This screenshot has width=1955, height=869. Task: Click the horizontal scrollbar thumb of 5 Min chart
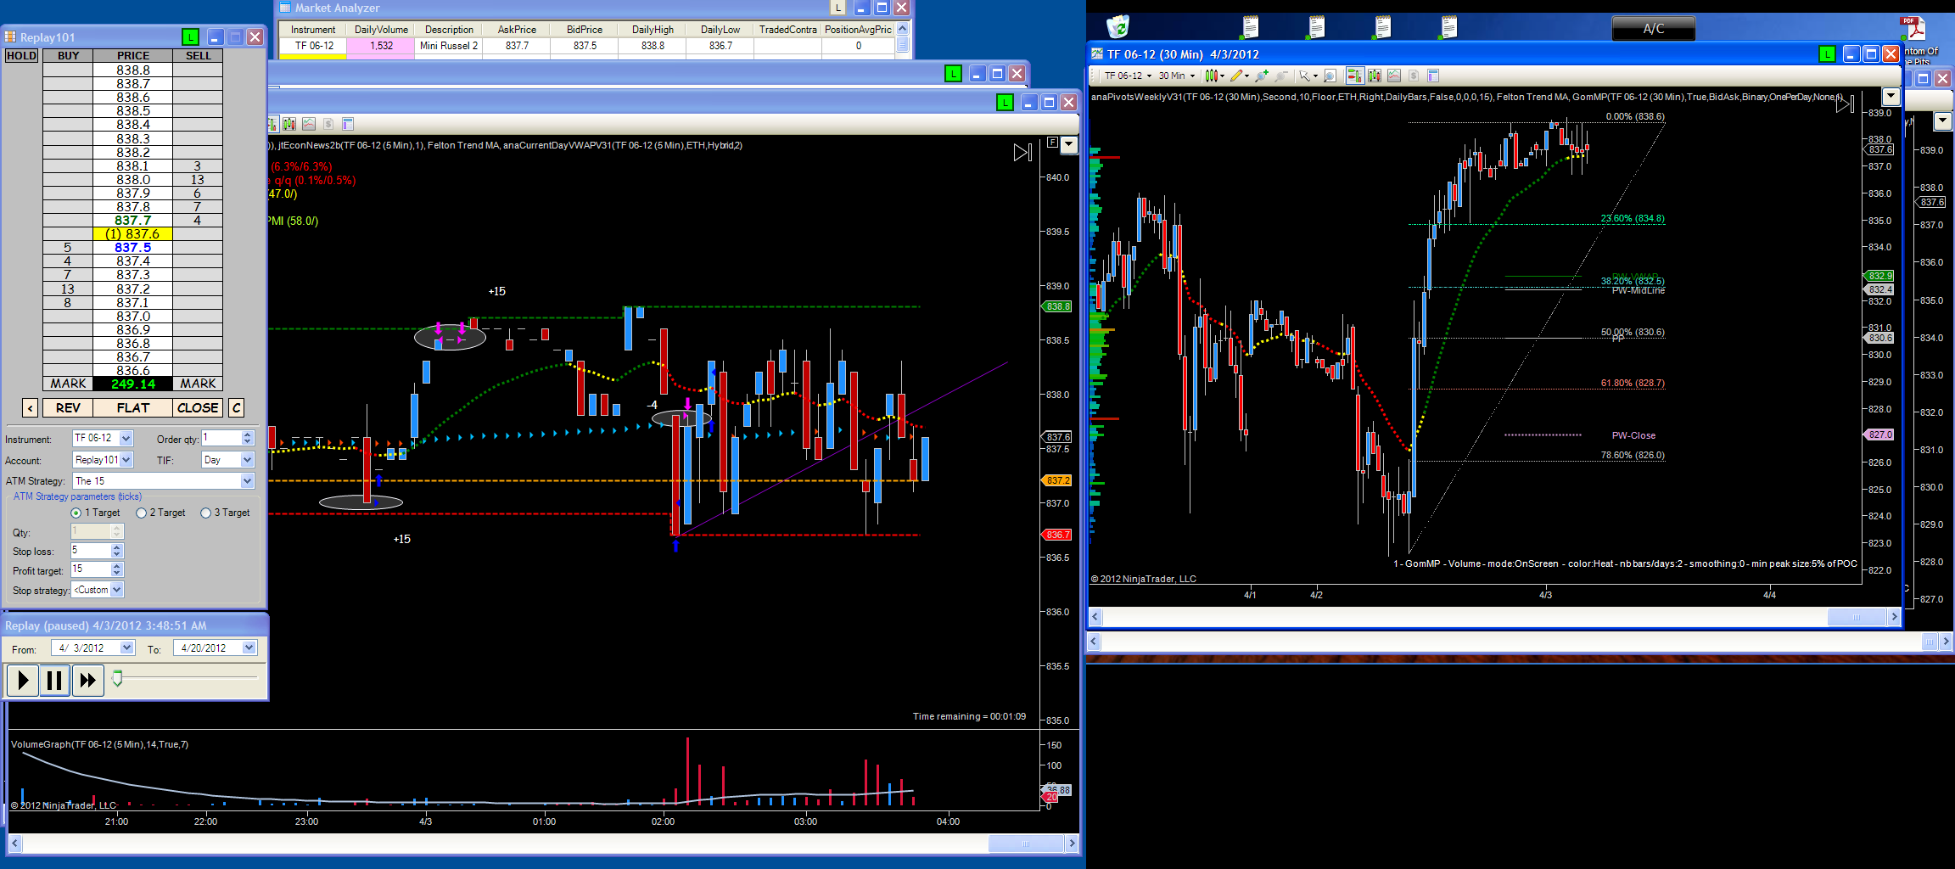point(1026,844)
